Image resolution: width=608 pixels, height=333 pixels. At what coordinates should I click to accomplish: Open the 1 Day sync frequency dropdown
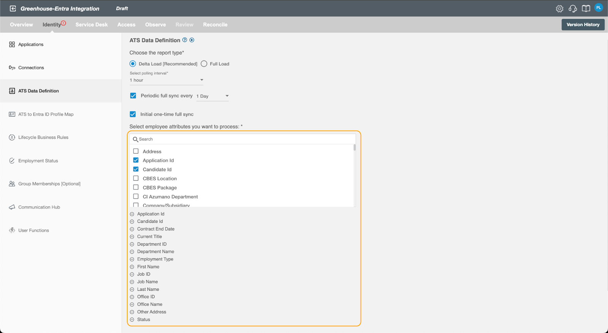[x=212, y=96]
